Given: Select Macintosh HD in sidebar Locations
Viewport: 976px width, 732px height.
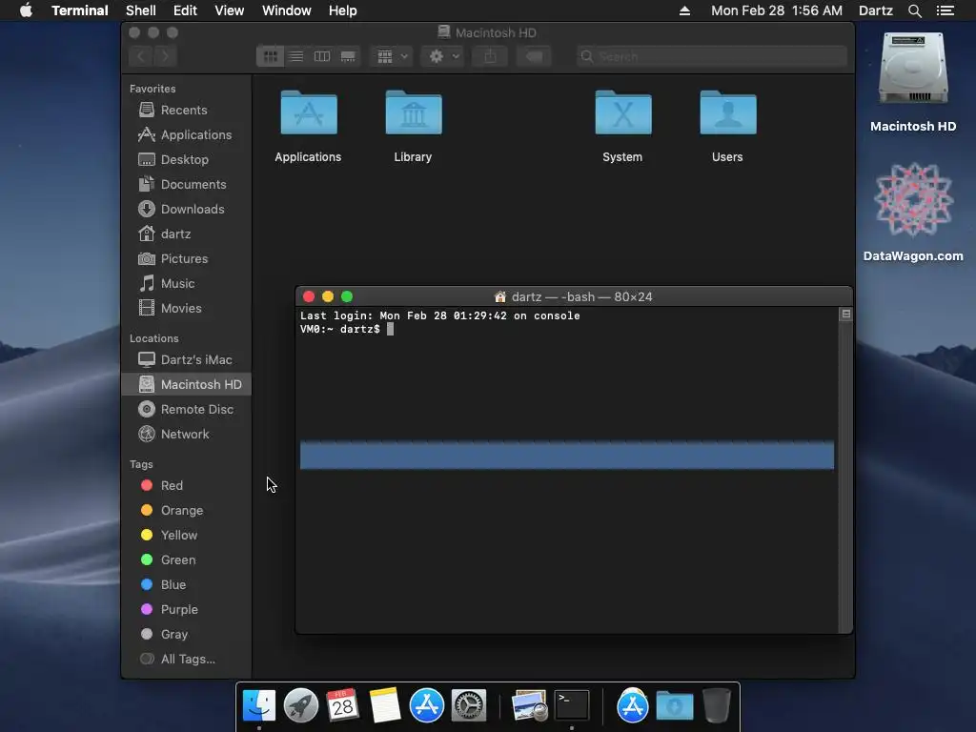Looking at the screenshot, I should pyautogui.click(x=186, y=385).
